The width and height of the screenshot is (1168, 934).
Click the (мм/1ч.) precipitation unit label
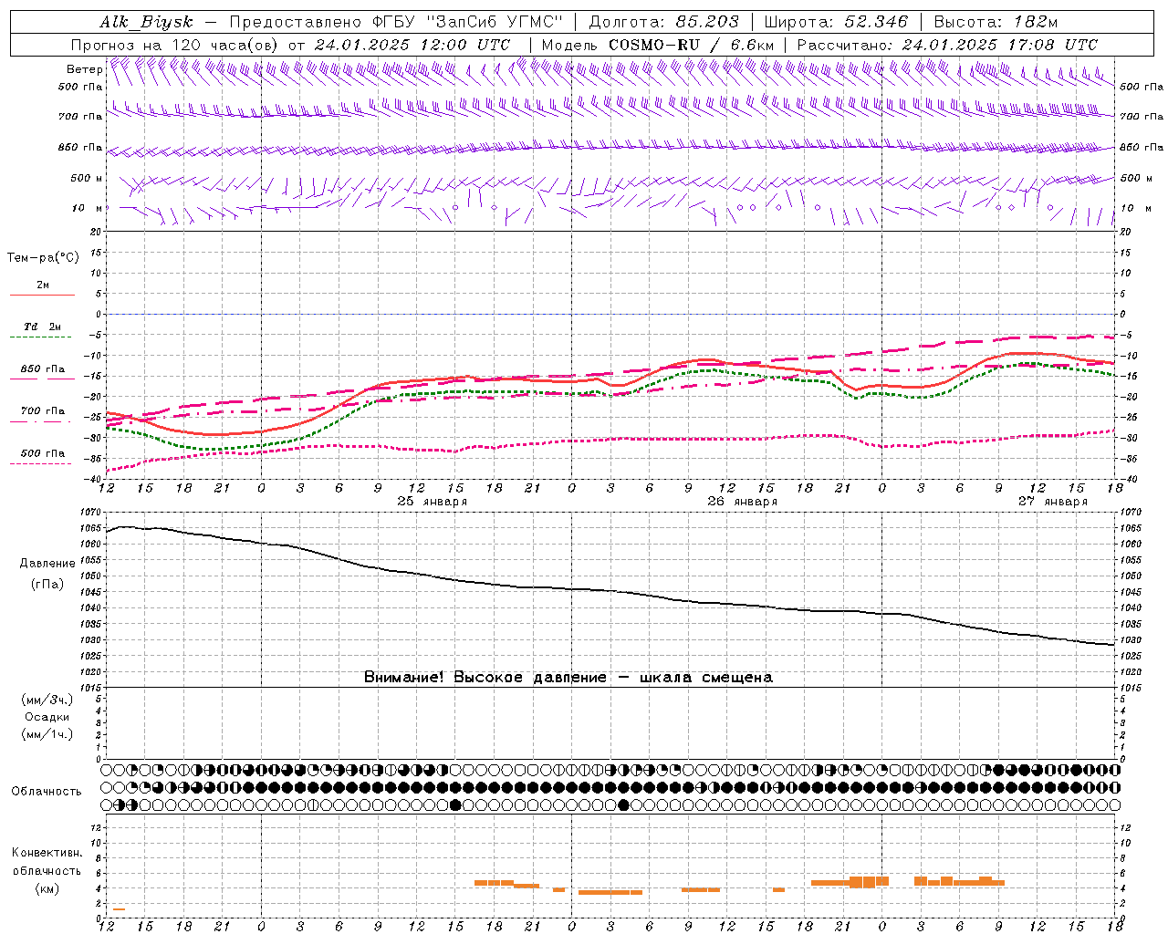click(x=47, y=733)
